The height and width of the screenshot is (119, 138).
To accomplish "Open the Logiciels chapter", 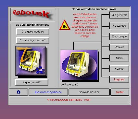I will (119, 79).
